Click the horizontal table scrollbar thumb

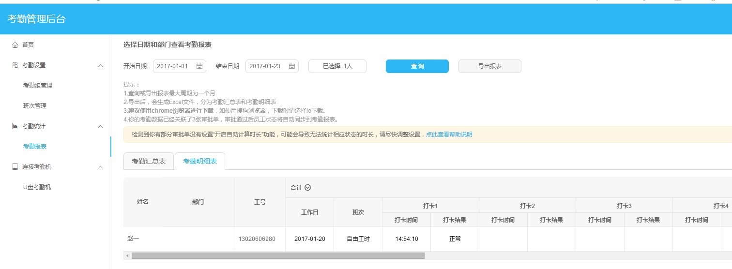coord(278,255)
